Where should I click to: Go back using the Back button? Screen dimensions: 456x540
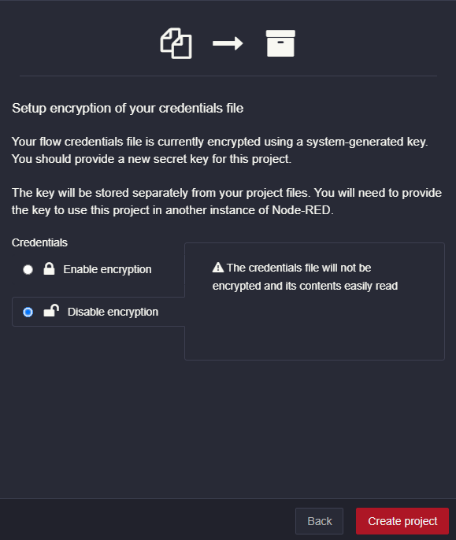point(319,521)
